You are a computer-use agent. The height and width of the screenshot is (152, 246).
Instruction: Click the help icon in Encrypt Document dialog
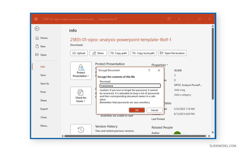click(x=149, y=71)
